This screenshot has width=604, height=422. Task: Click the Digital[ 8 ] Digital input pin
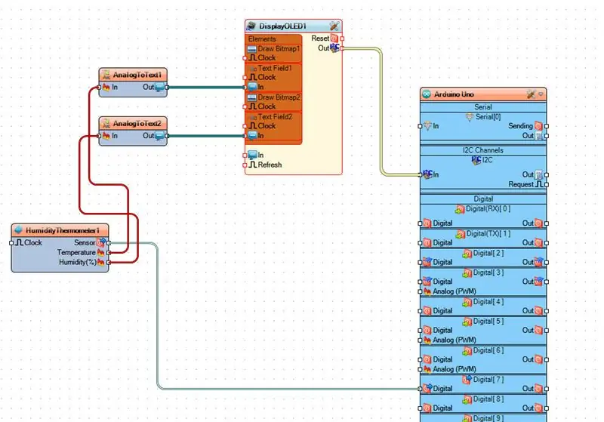pos(420,408)
